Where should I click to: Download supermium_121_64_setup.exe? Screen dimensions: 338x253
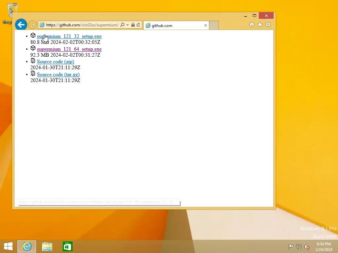tap(69, 49)
